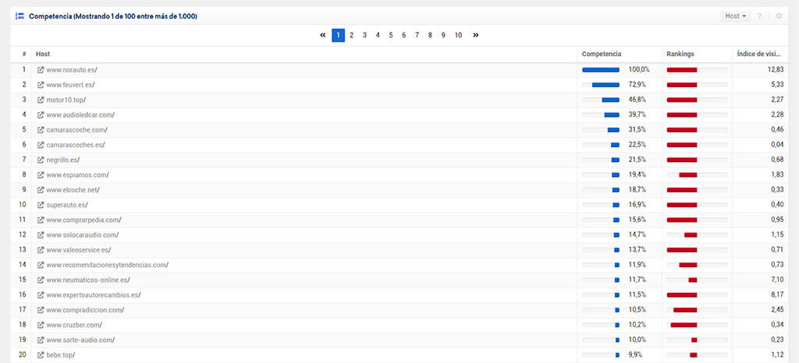799x363 pixels.
Task: Open external link icon for camarascoche.com
Action: click(x=41, y=129)
